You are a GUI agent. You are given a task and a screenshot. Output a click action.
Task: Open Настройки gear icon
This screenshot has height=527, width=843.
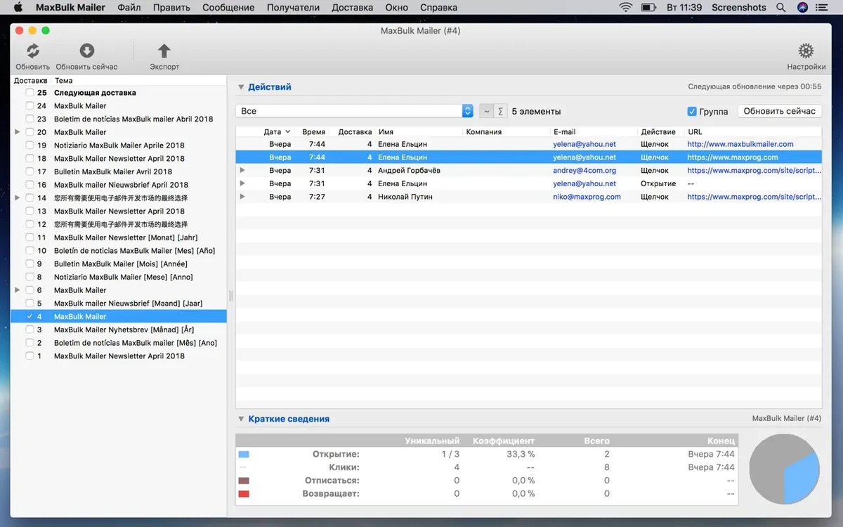(806, 51)
